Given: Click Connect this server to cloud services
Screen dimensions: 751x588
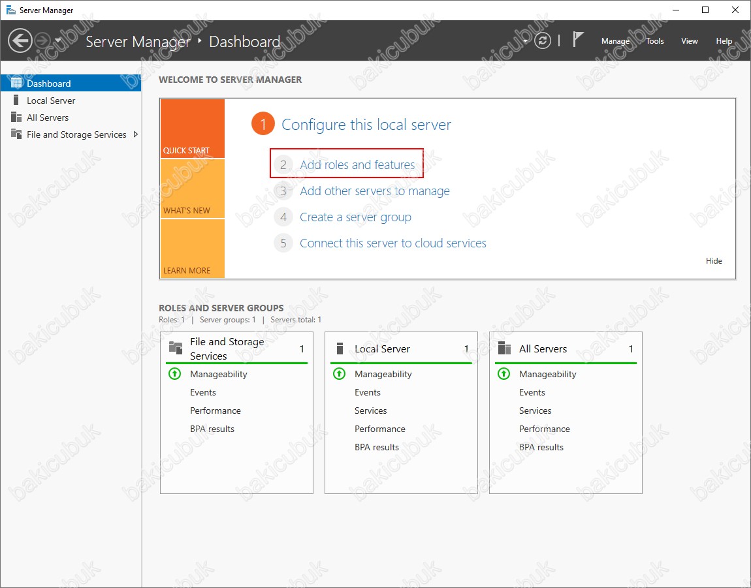Looking at the screenshot, I should coord(392,243).
